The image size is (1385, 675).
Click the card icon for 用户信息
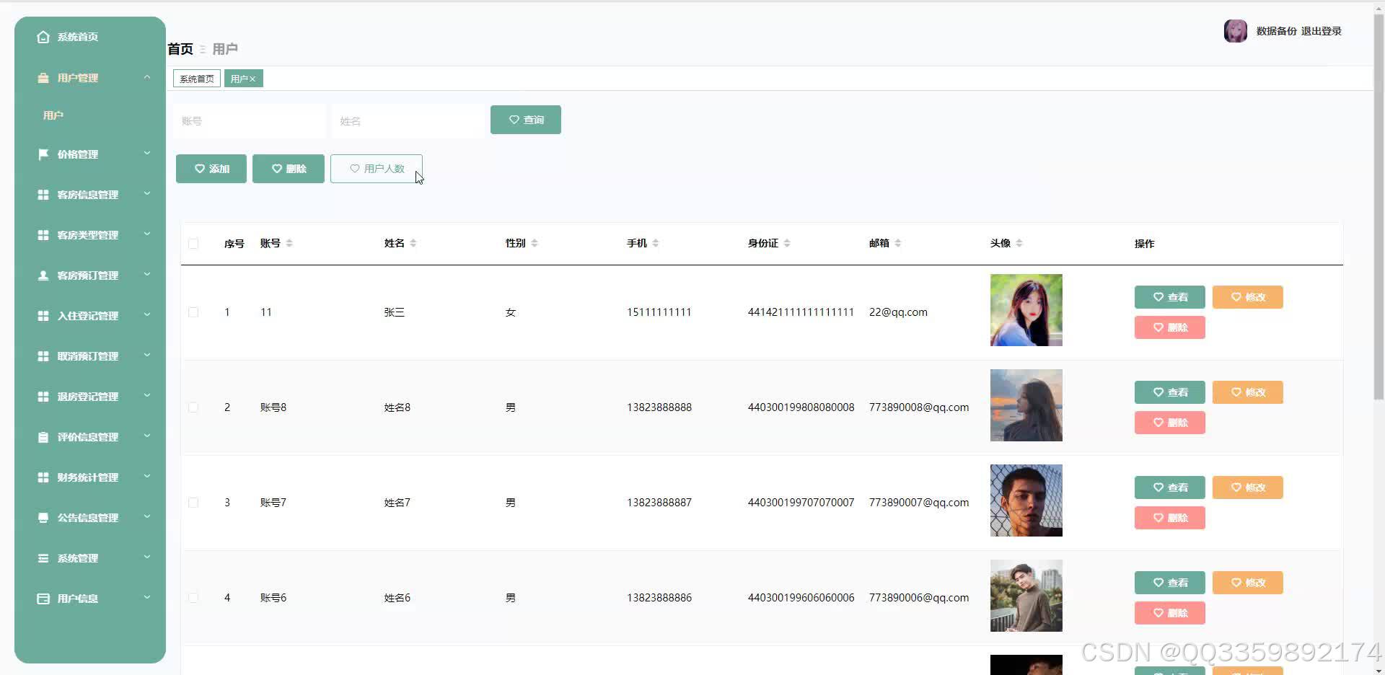pos(43,599)
